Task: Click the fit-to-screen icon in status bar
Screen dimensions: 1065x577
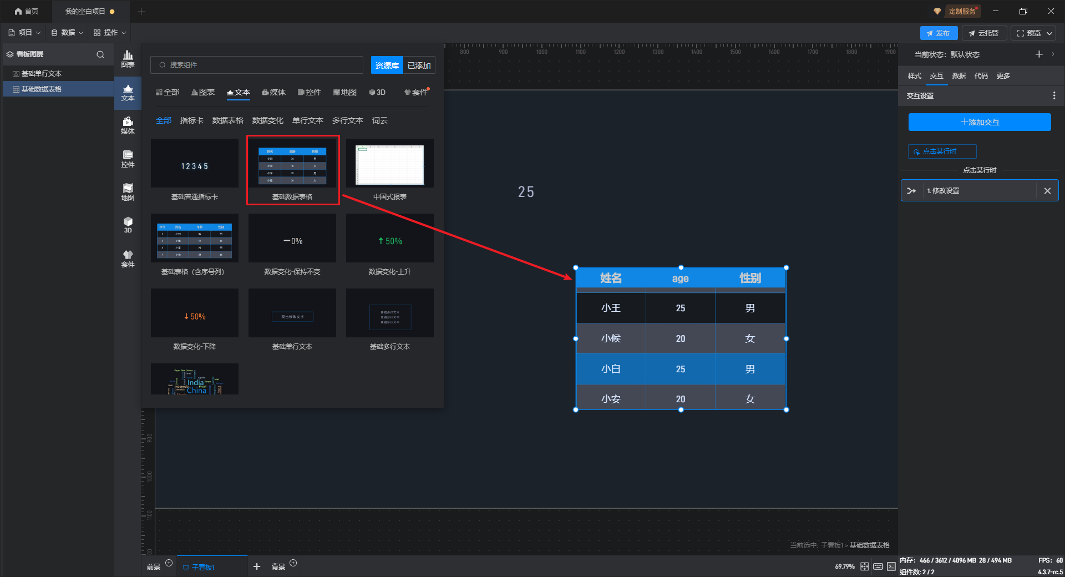Action: pyautogui.click(x=865, y=566)
